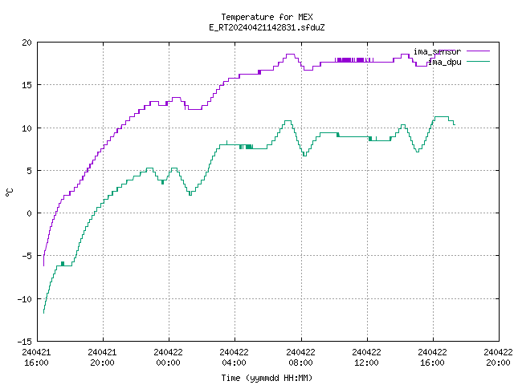Click the y-axis label 5
The image size is (514, 385).
pos(30,171)
